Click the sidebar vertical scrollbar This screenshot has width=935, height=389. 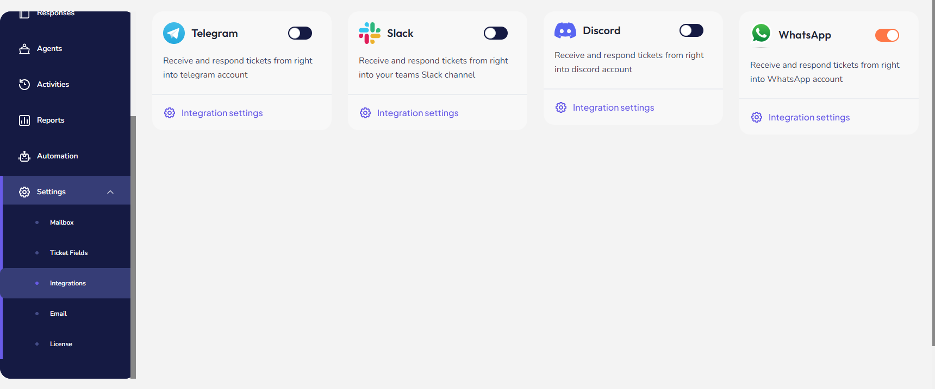click(x=133, y=247)
